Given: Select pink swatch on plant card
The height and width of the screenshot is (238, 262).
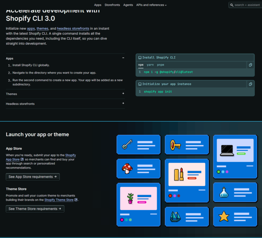Looking at the screenshot, I should click(x=122, y=220).
